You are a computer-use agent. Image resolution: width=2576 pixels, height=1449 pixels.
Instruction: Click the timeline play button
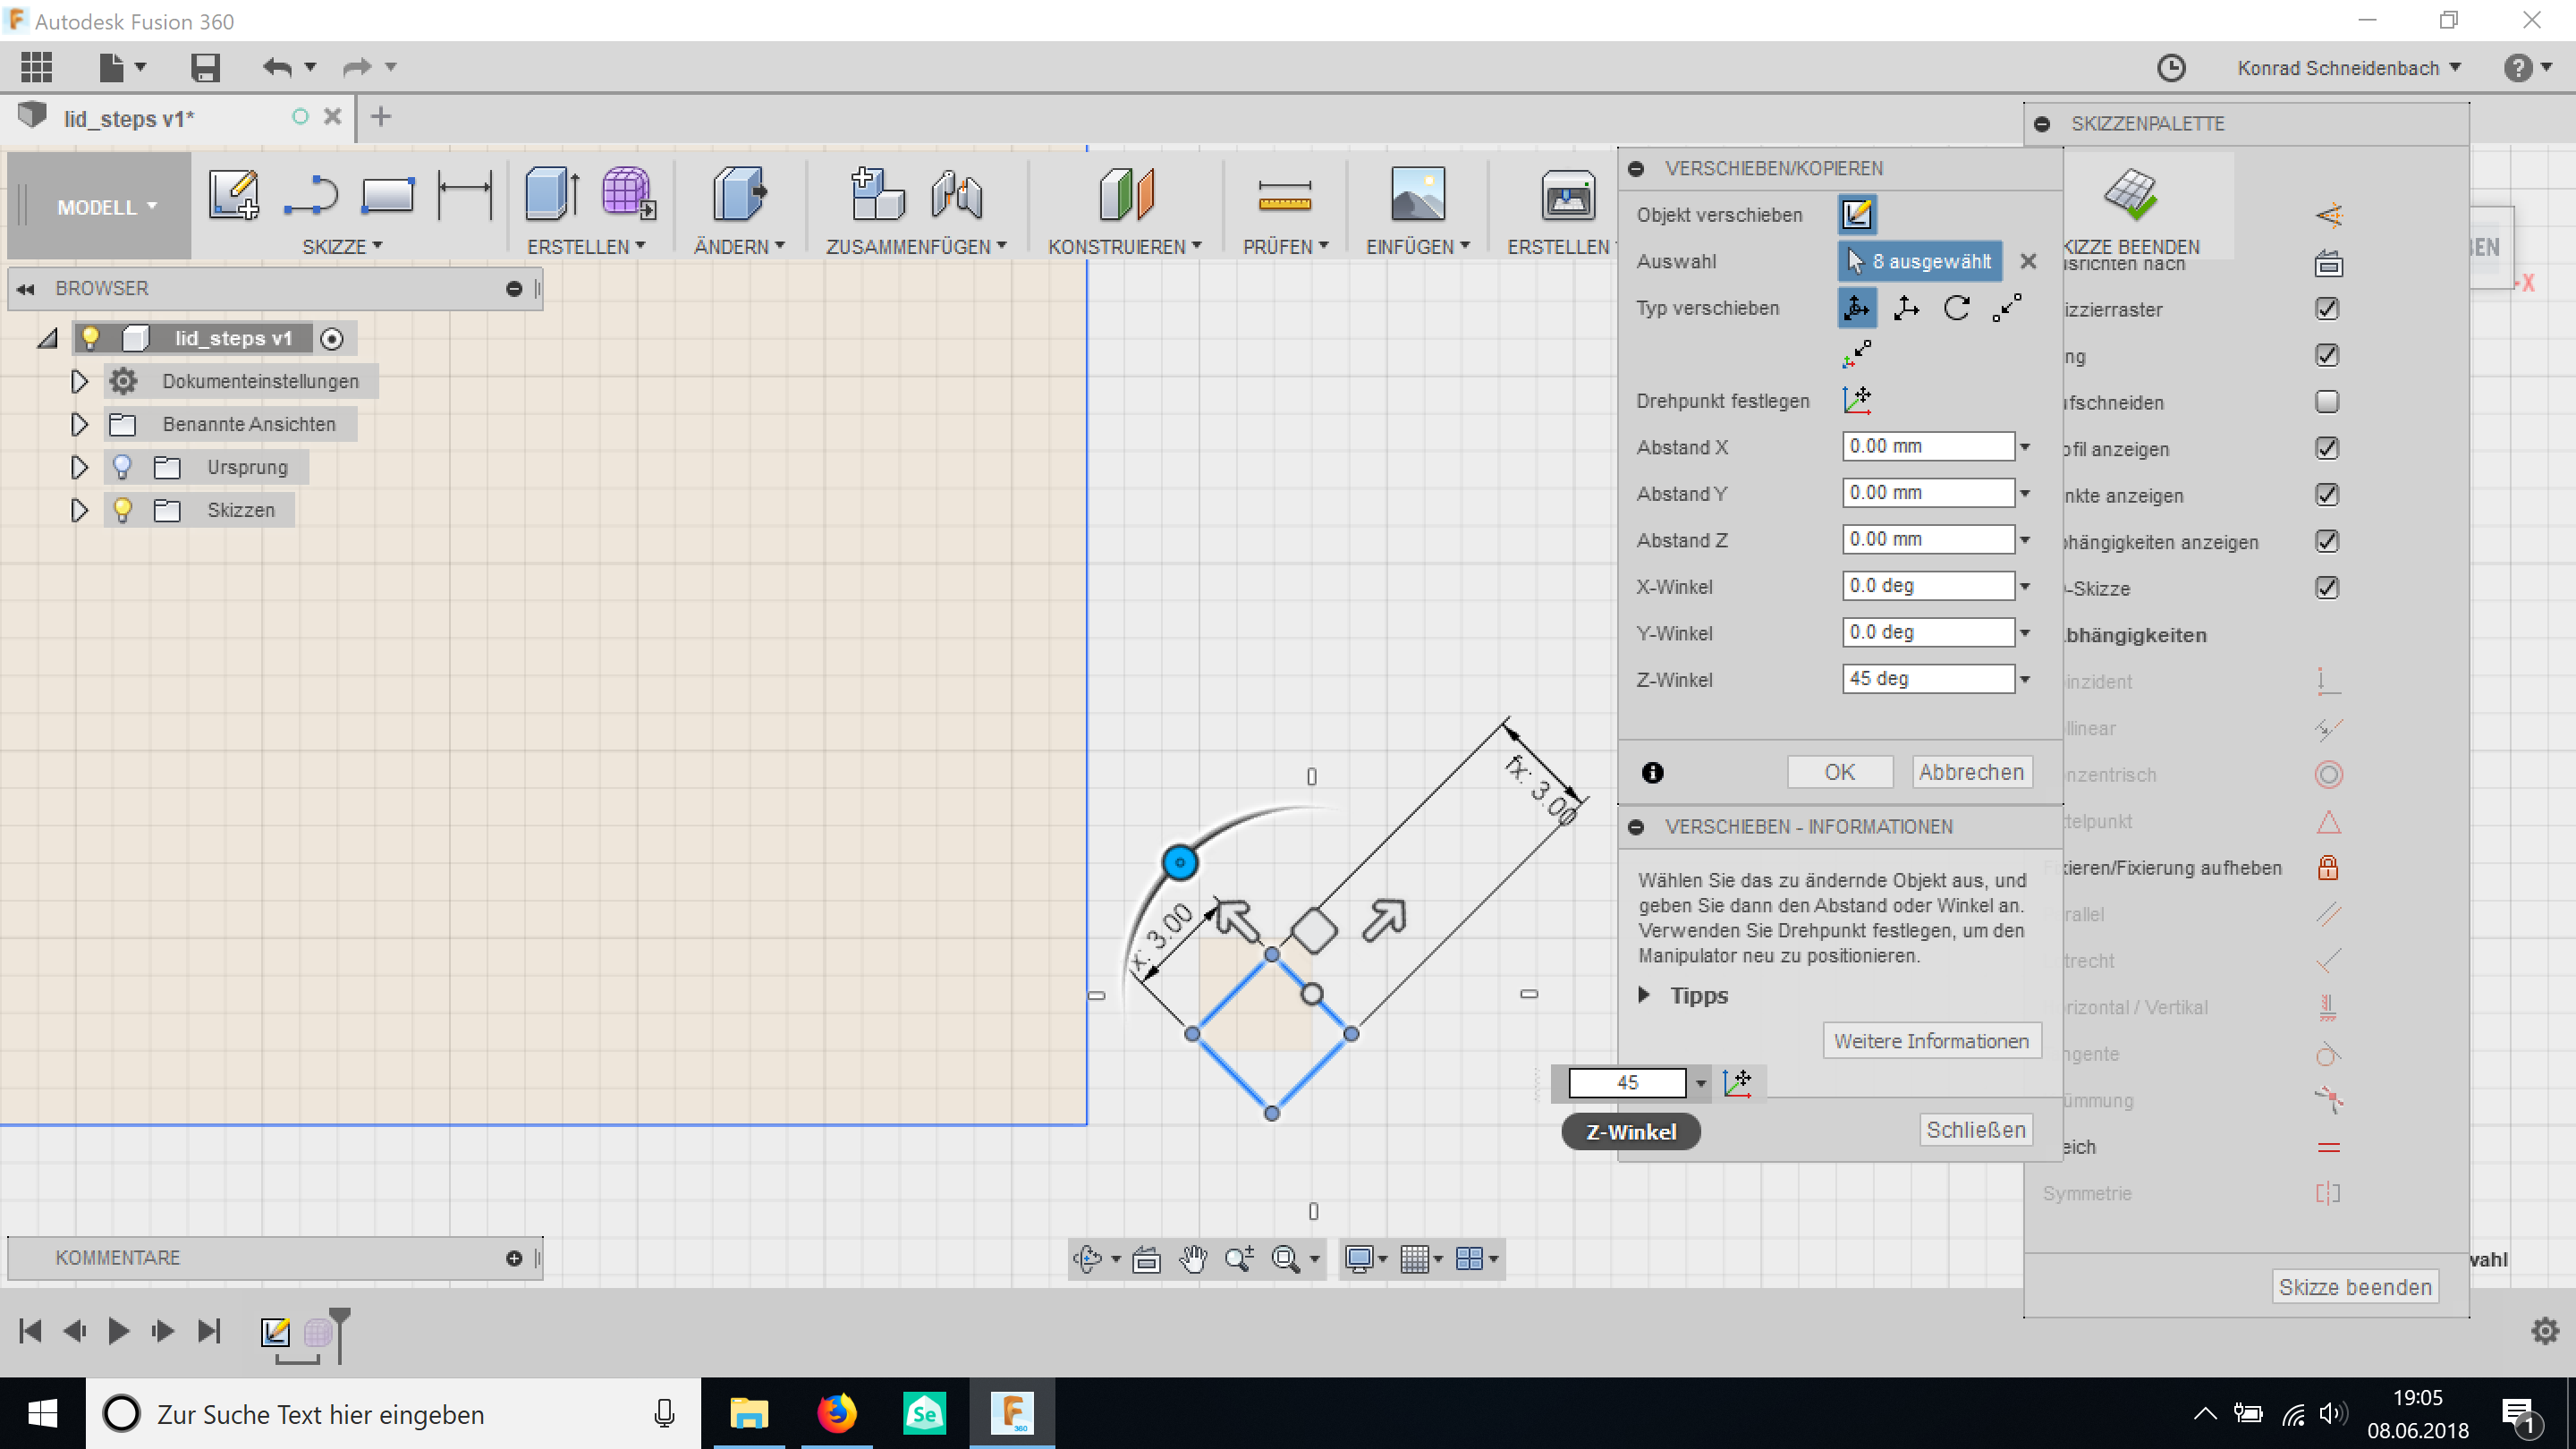click(x=118, y=1331)
